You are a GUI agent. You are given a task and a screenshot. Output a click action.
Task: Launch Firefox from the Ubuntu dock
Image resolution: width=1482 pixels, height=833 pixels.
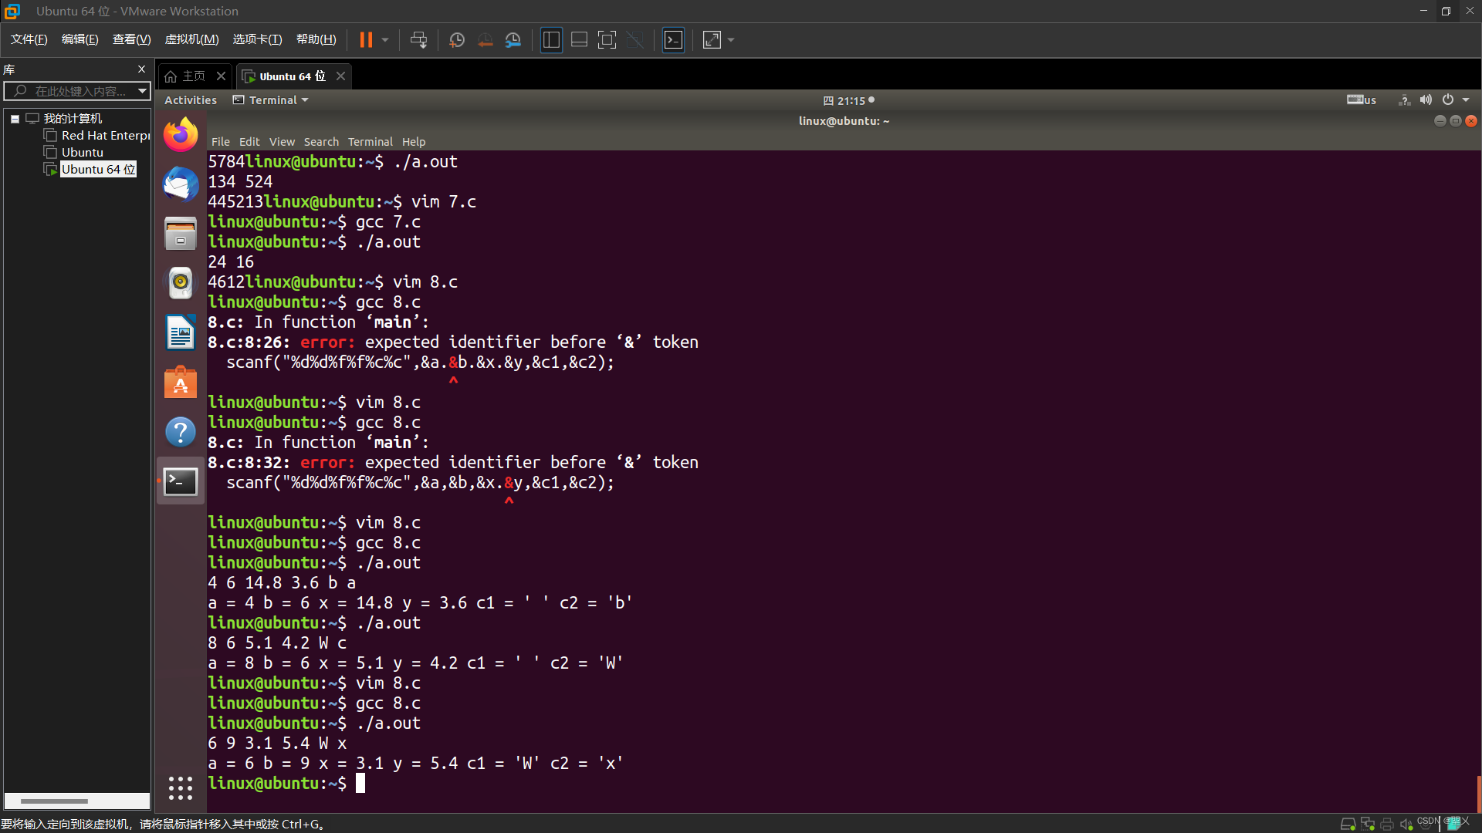point(180,133)
